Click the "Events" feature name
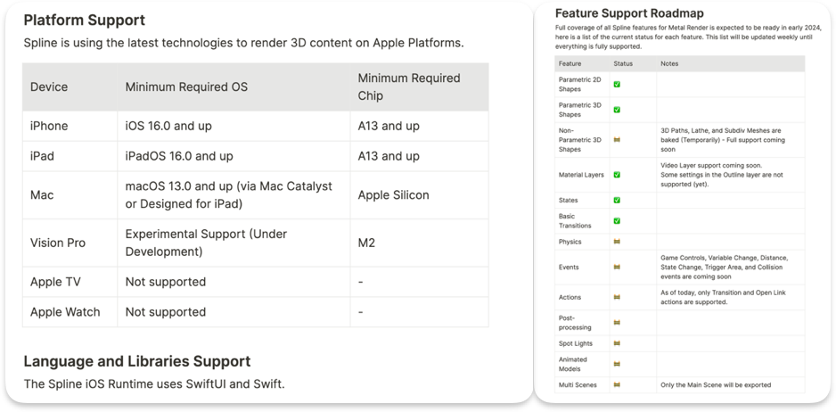836x412 pixels. point(569,267)
